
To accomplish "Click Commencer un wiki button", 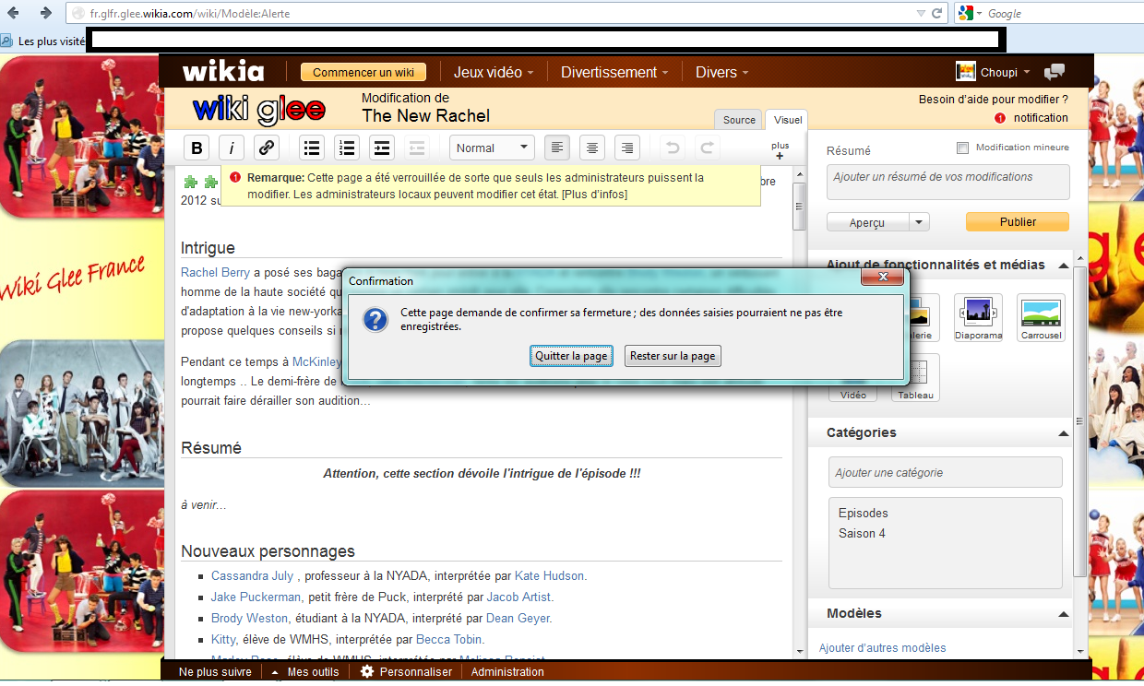I will (x=363, y=72).
